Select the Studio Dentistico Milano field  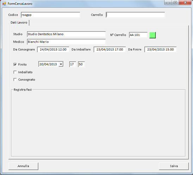[x=66, y=34]
